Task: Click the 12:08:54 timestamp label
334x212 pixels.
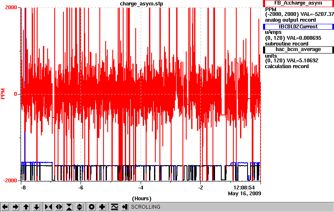Action: (244, 188)
